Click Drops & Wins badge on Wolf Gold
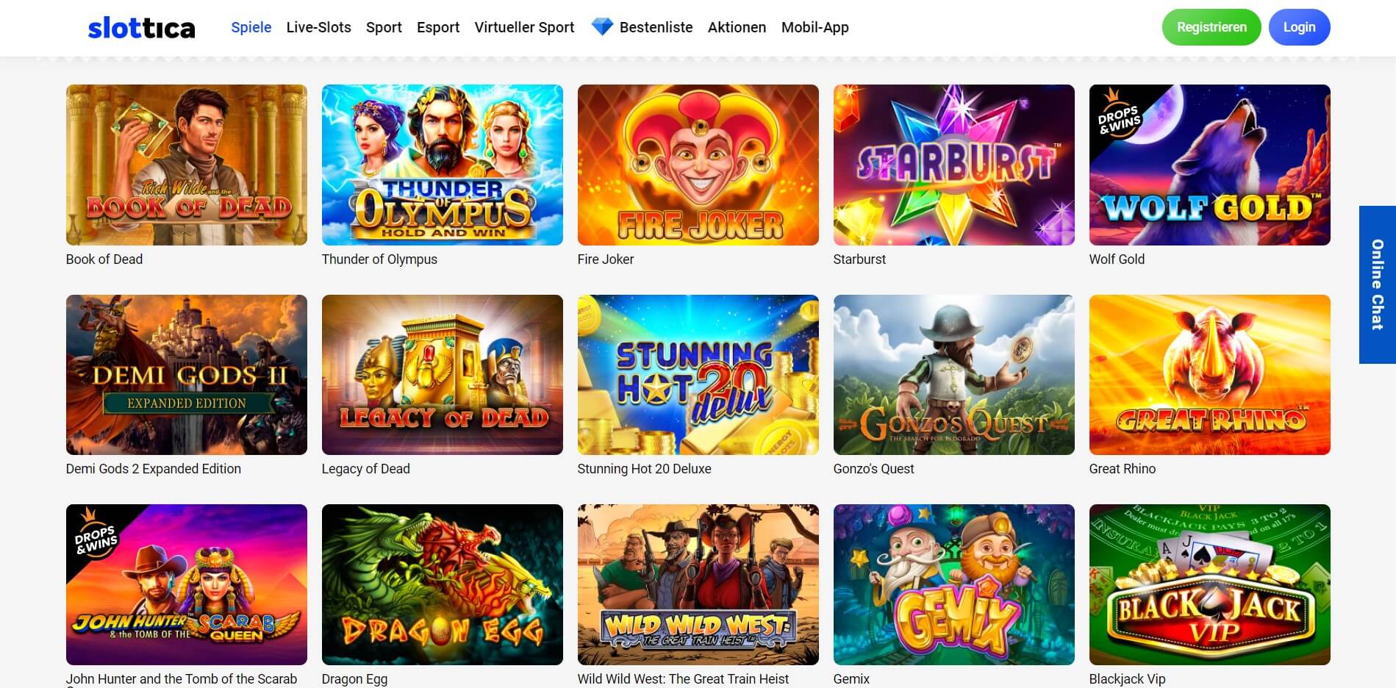 pyautogui.click(x=1119, y=115)
